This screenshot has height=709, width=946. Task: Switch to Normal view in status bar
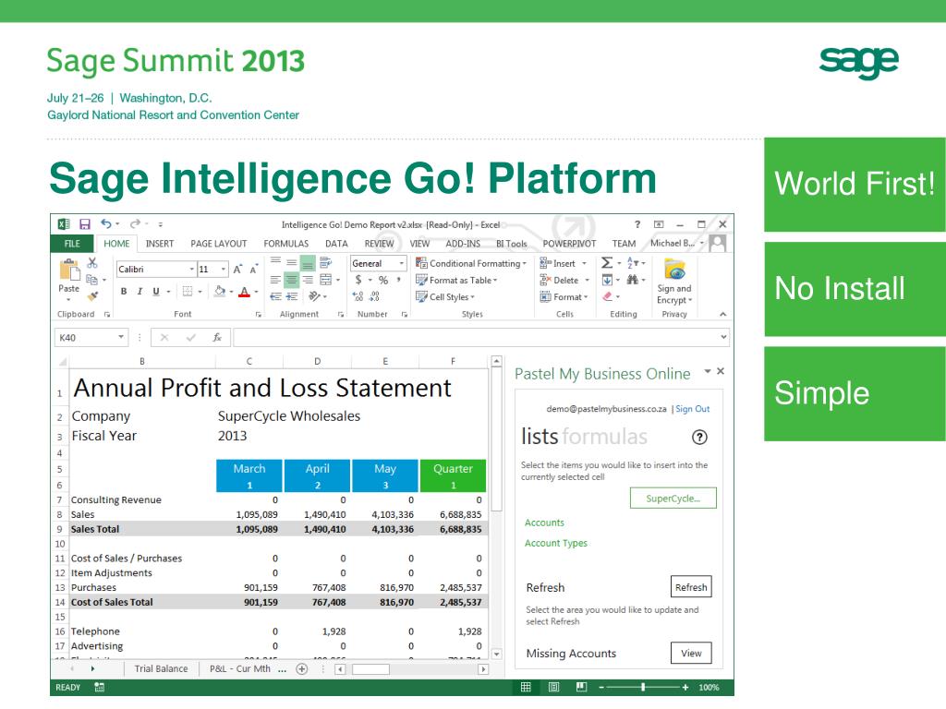(526, 687)
